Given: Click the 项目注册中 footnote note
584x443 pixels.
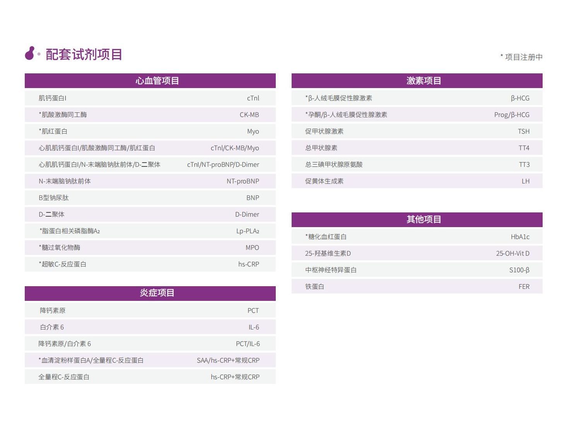Looking at the screenshot, I should coord(521,57).
